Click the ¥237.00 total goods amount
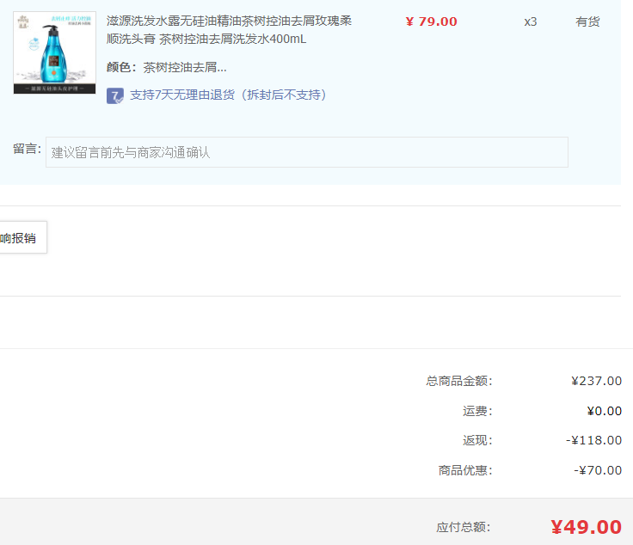Image resolution: width=633 pixels, height=545 pixels. (x=596, y=381)
